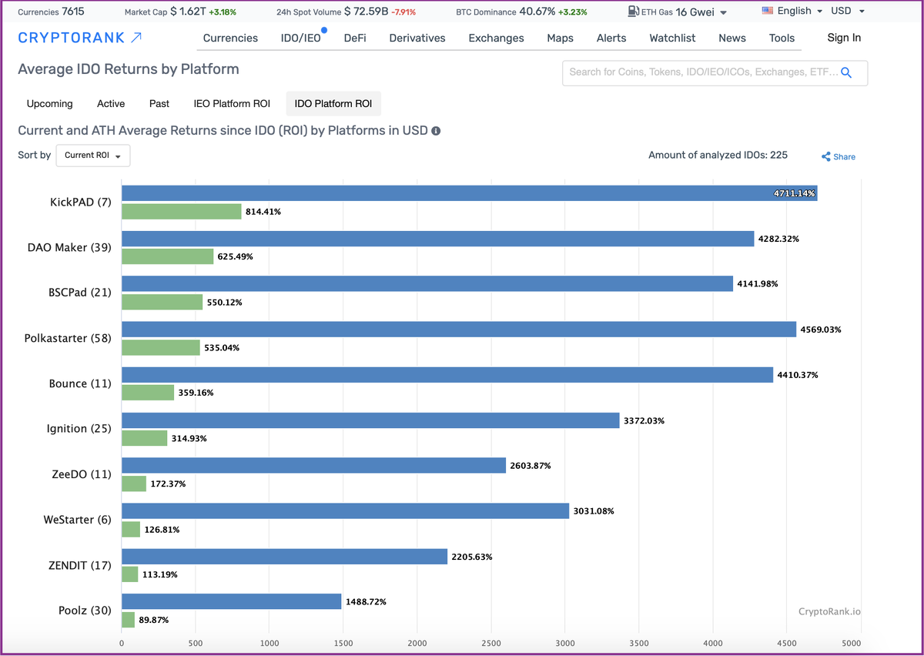Click the US flag language icon
This screenshot has width=924, height=656.
point(768,11)
